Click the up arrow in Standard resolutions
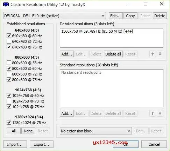The height and width of the screenshot is (151, 170). tap(153, 113)
